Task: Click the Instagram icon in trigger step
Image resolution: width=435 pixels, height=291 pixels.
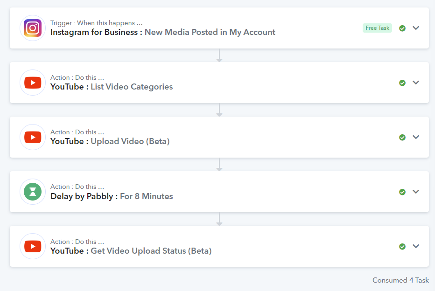Action: point(33,28)
